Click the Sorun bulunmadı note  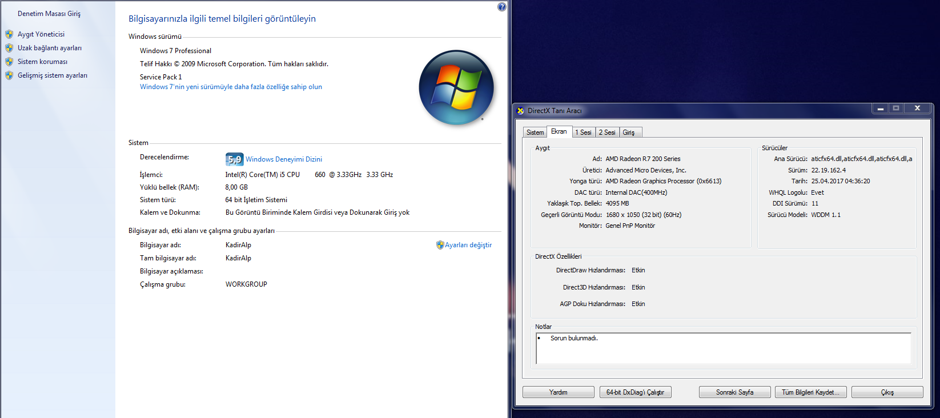574,338
